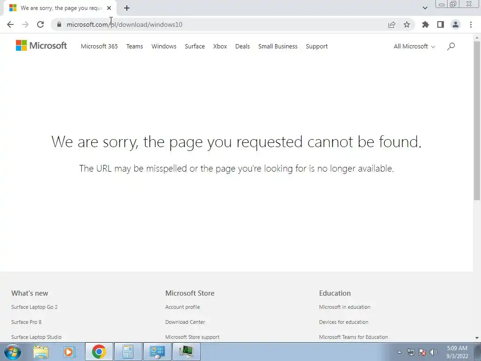The width and height of the screenshot is (481, 361).
Task: Bookmark this tab with the star
Action: click(407, 24)
